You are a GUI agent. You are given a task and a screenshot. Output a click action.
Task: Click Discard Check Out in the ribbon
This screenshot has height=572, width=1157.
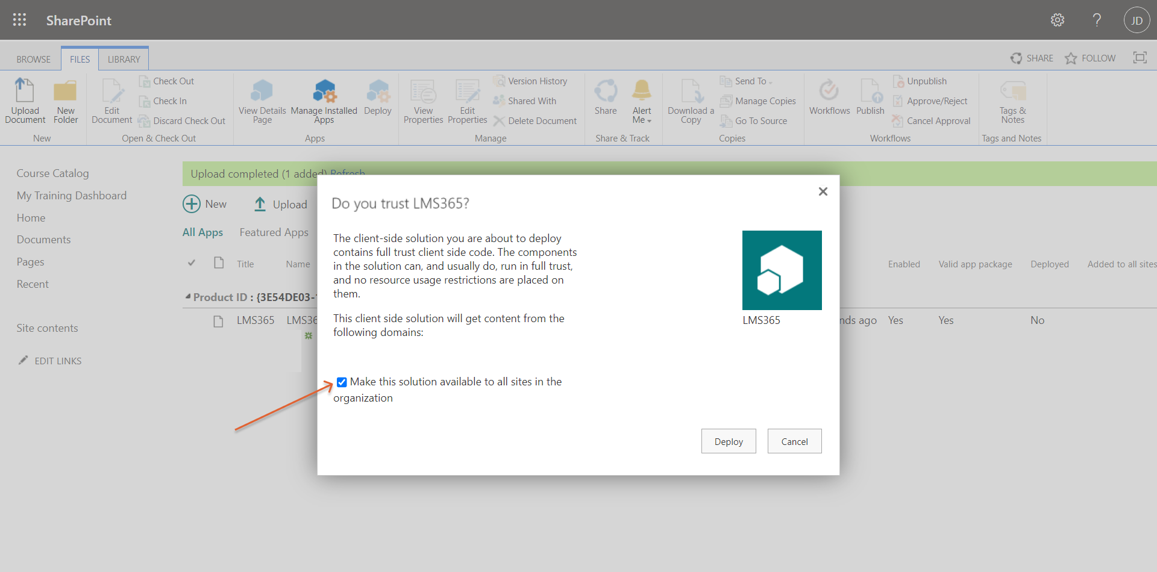[x=181, y=121]
